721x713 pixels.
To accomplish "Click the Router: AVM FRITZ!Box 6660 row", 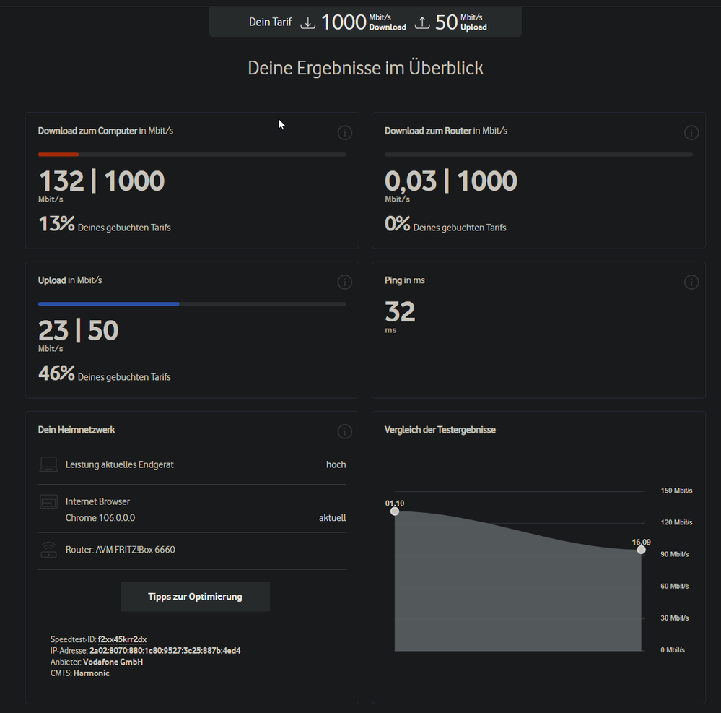I will pos(192,550).
